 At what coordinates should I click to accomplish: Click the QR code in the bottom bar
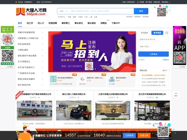(x=163, y=131)
